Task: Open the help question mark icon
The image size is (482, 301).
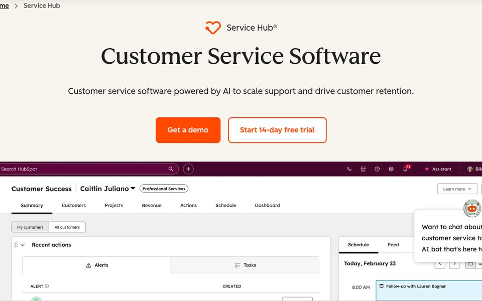Action: click(x=377, y=169)
